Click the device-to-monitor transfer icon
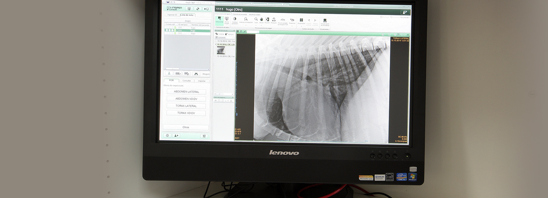Viewport: 548px width, 198px height. click(207, 9)
